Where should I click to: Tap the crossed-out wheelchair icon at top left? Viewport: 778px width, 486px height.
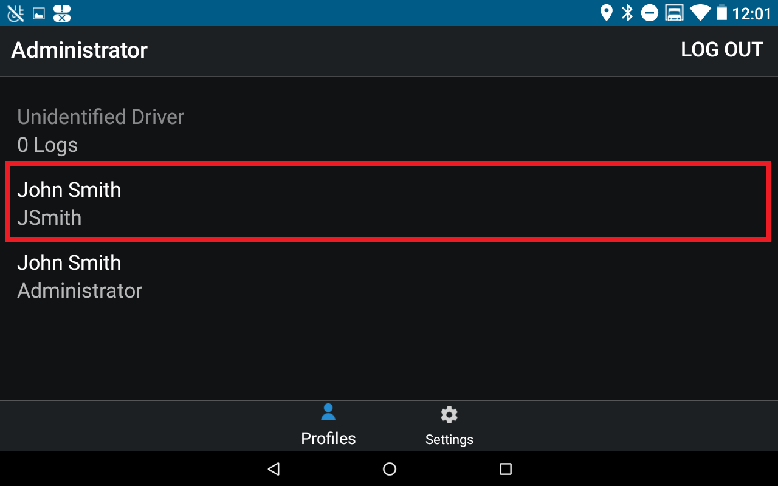point(15,13)
